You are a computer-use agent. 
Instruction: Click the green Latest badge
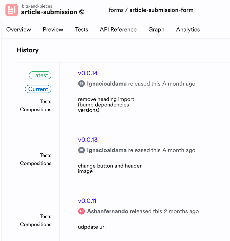40,76
